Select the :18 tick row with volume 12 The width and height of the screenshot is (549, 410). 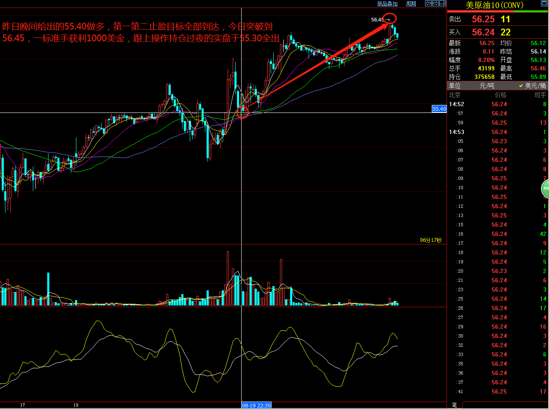498,252
